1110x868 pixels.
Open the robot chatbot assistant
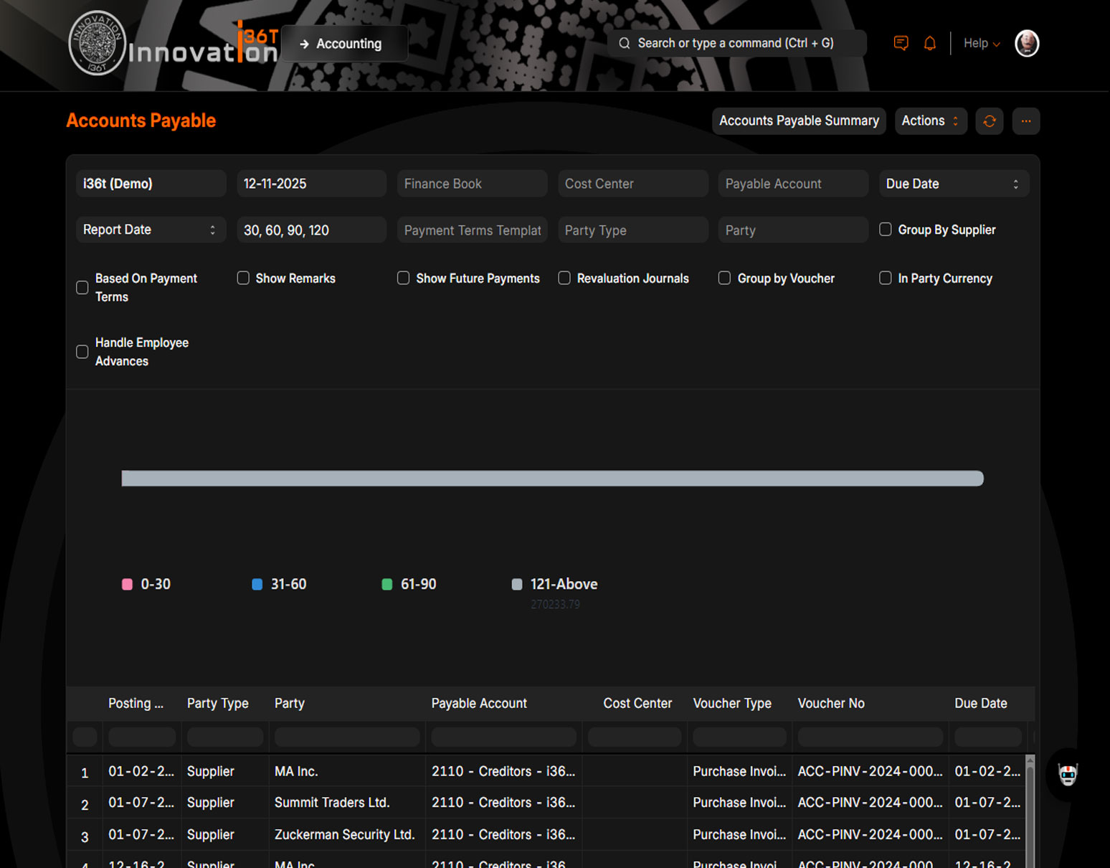(x=1067, y=774)
